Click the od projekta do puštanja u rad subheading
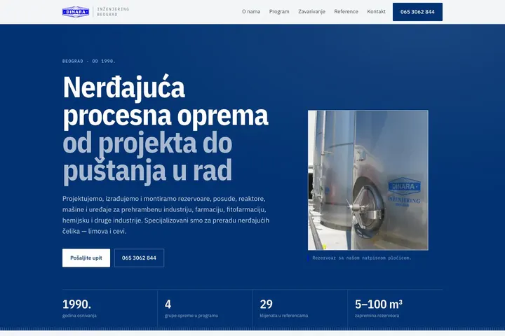505x336 pixels. pos(147,157)
